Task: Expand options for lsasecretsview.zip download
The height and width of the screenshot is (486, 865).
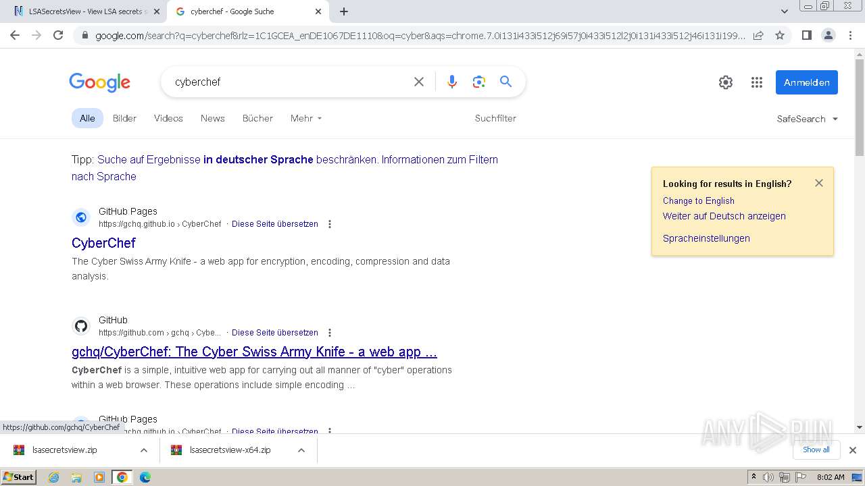Action: coord(143,450)
